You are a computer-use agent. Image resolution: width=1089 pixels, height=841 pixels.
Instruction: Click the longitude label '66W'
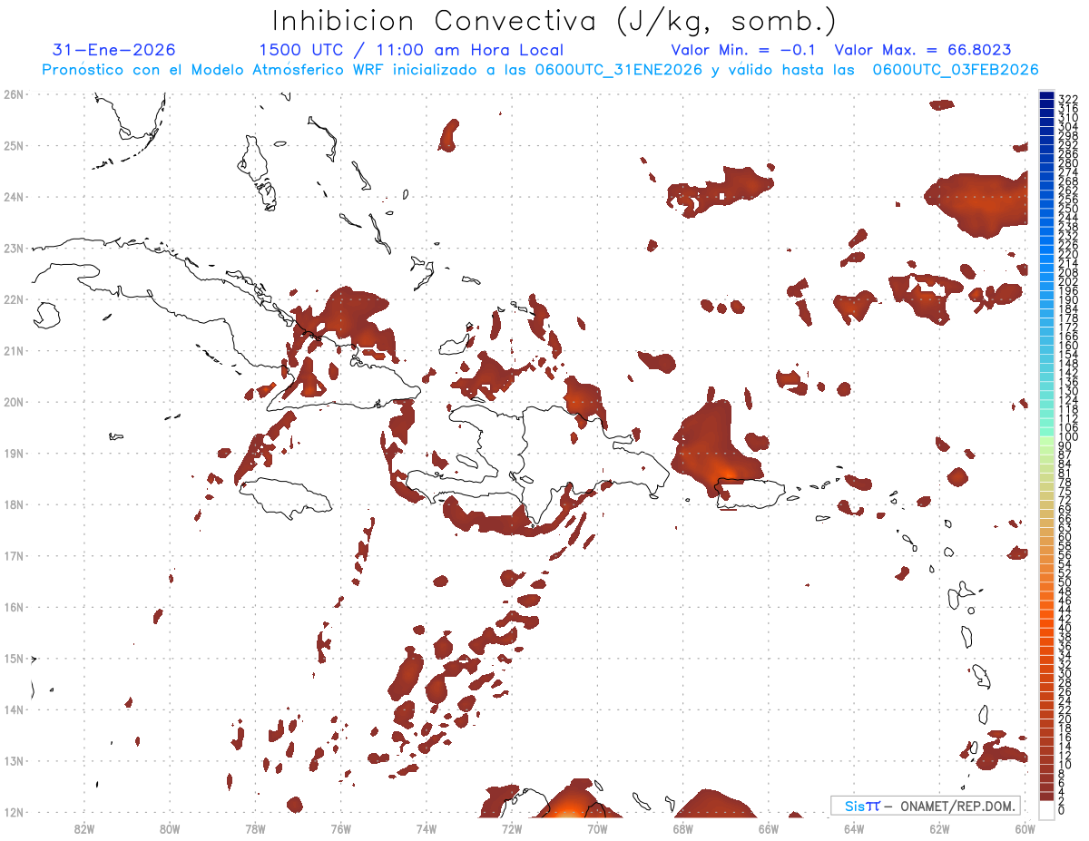tap(768, 828)
